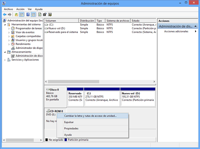Choose Expulsar from context menu
This screenshot has width=200, height=149.
pos(92,122)
